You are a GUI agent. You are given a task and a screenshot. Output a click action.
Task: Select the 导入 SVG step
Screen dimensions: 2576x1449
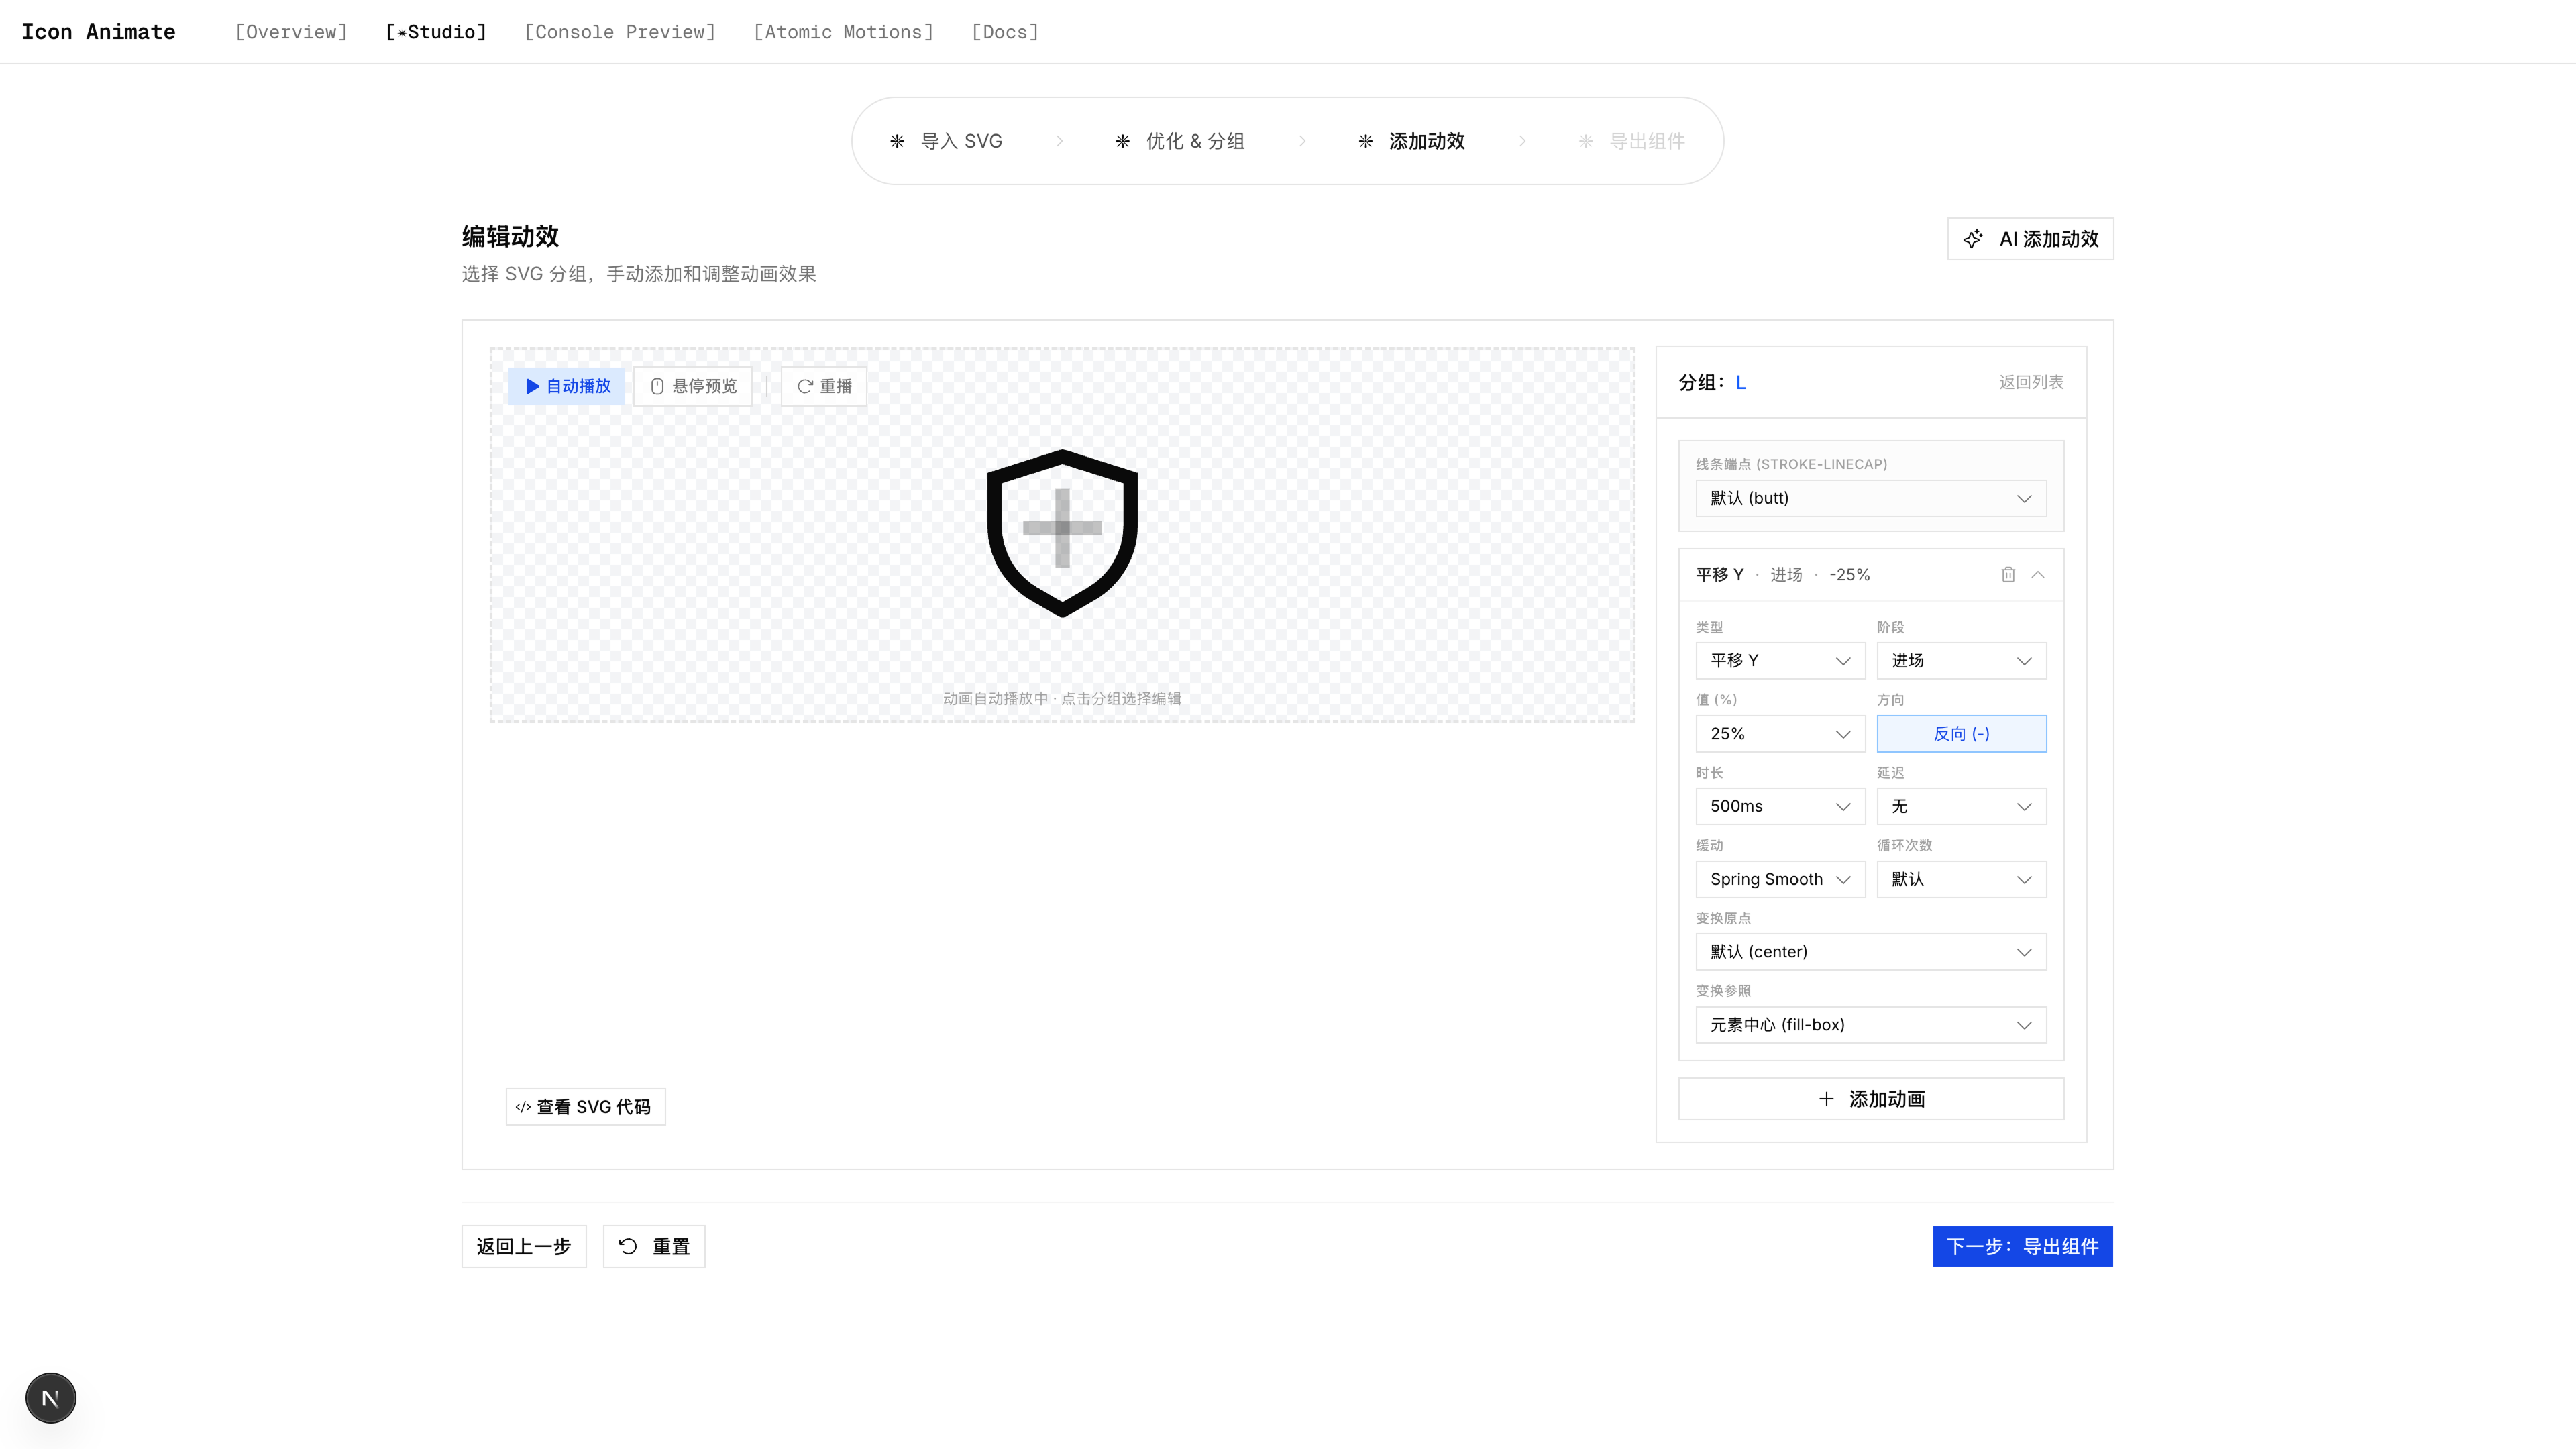(x=946, y=141)
